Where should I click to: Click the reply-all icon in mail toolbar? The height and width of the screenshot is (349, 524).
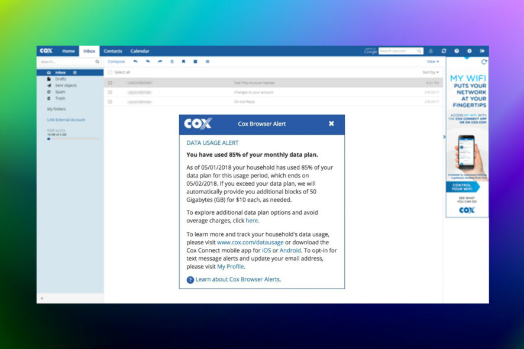148,62
